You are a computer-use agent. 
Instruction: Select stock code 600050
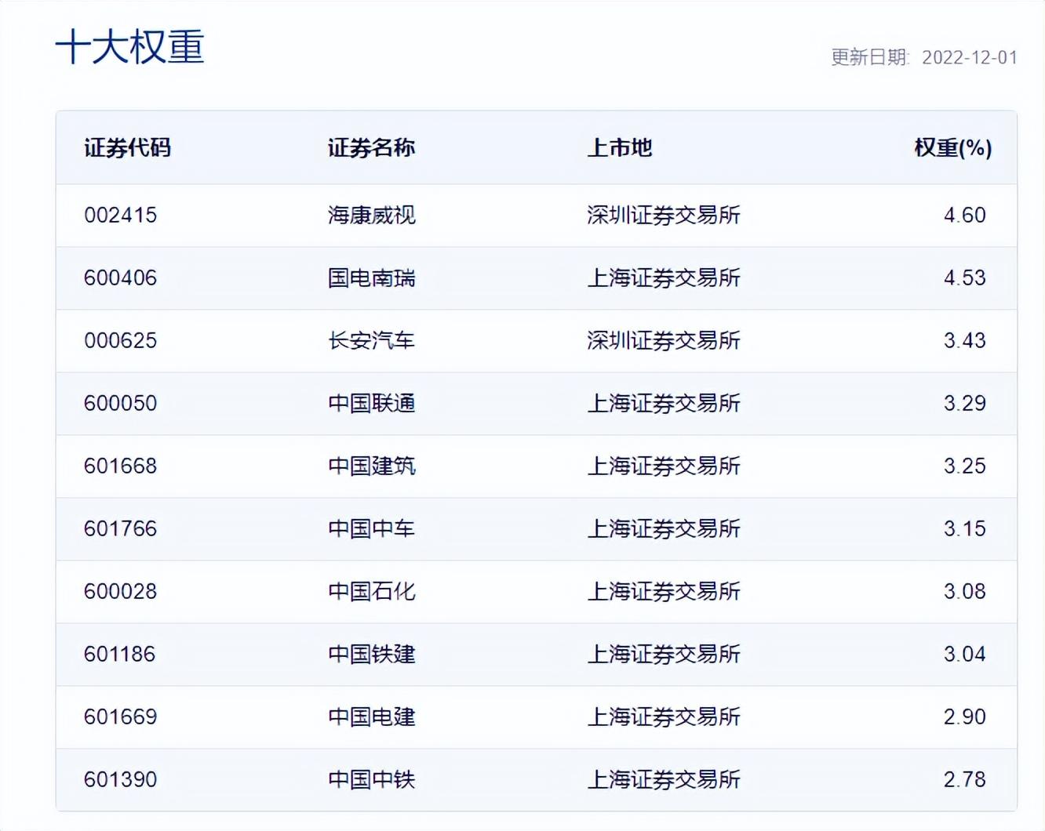coord(121,403)
